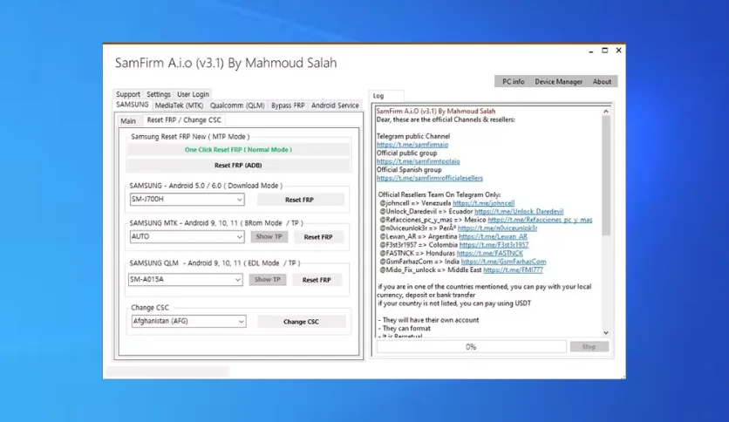Click the About button

[x=602, y=82]
